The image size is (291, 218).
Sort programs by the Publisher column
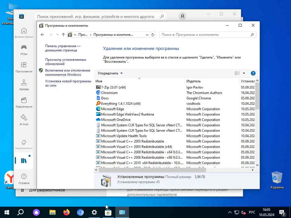212,81
